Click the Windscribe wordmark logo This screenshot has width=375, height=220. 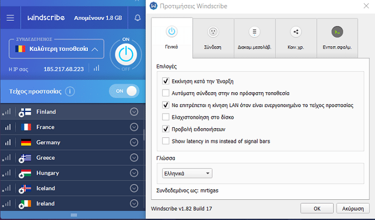pyautogui.click(x=46, y=18)
